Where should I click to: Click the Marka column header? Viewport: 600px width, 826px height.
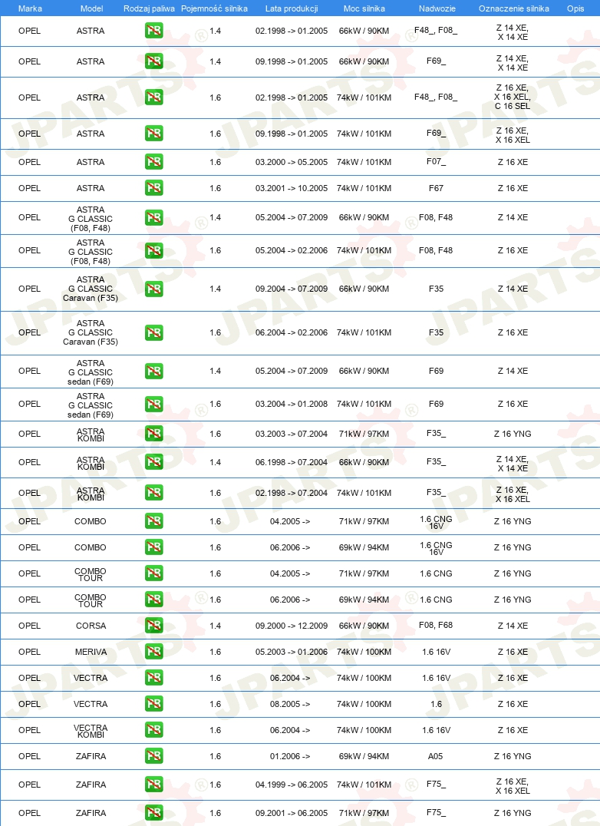[x=30, y=8]
